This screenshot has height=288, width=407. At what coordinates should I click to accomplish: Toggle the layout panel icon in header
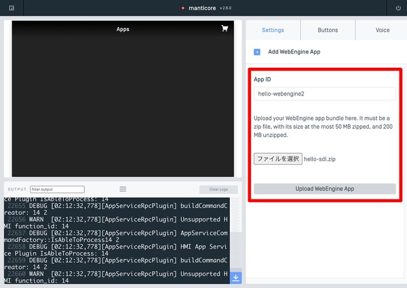click(x=12, y=8)
